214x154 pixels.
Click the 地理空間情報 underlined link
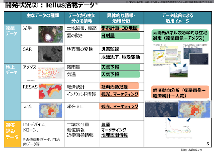(x=115, y=135)
